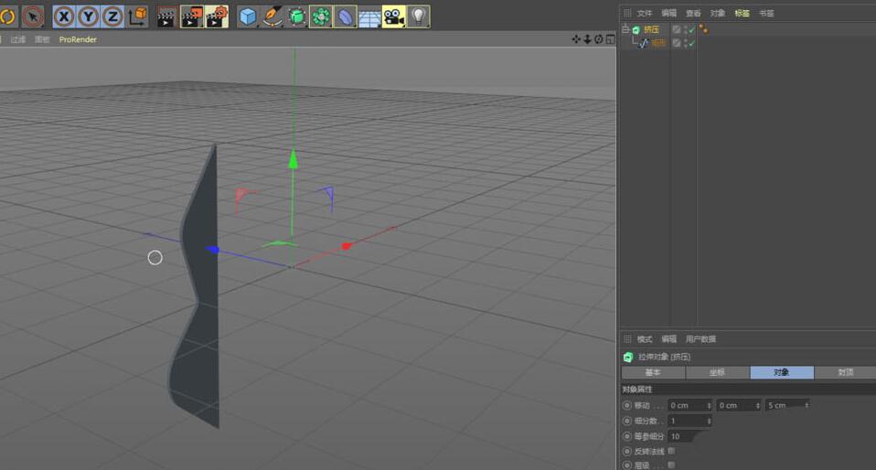Open render settings clapperboard with gear

coord(217,16)
